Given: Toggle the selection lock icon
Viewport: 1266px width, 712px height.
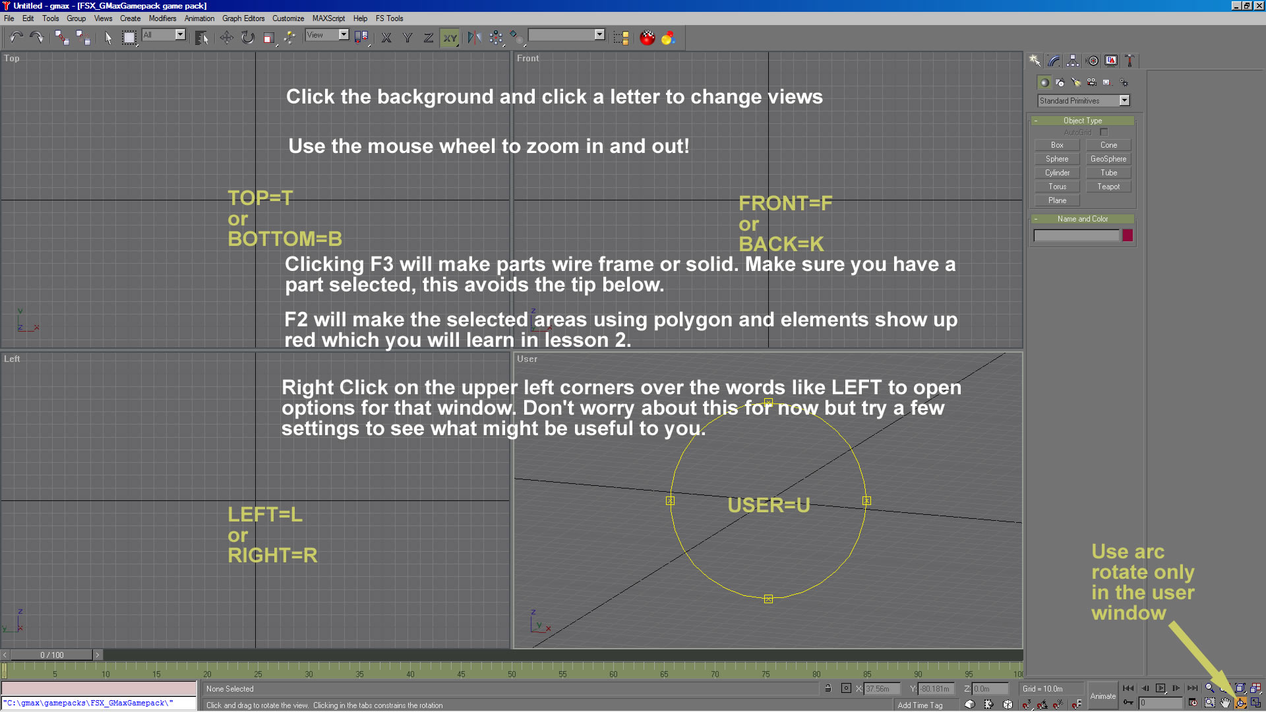Looking at the screenshot, I should tap(828, 688).
